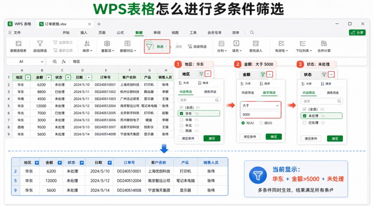Screen dimensions: 373x206
Task: Open the 文件 hamburger menu
Action: pos(14,33)
